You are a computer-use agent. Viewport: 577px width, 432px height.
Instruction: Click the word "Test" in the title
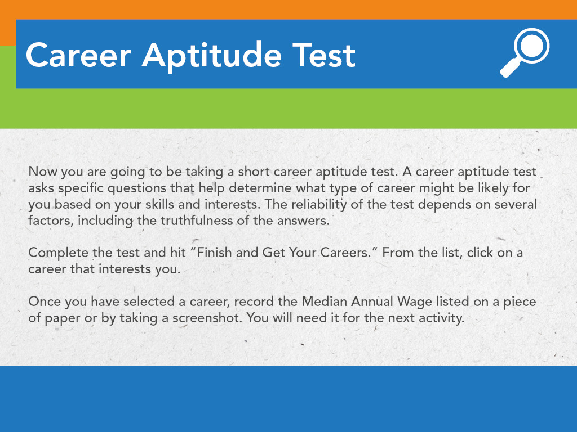tap(324, 56)
